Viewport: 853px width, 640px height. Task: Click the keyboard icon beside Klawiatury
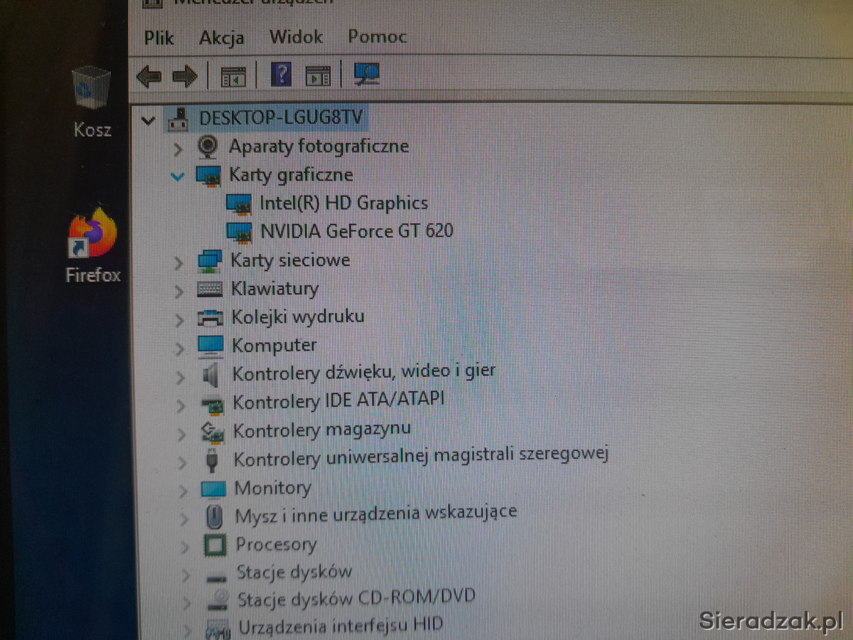click(210, 289)
